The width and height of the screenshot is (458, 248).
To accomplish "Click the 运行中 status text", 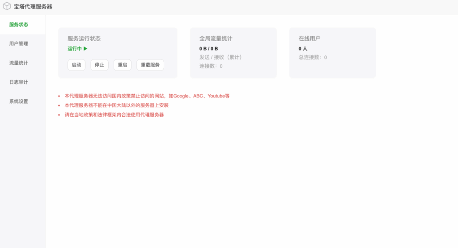I will [75, 49].
